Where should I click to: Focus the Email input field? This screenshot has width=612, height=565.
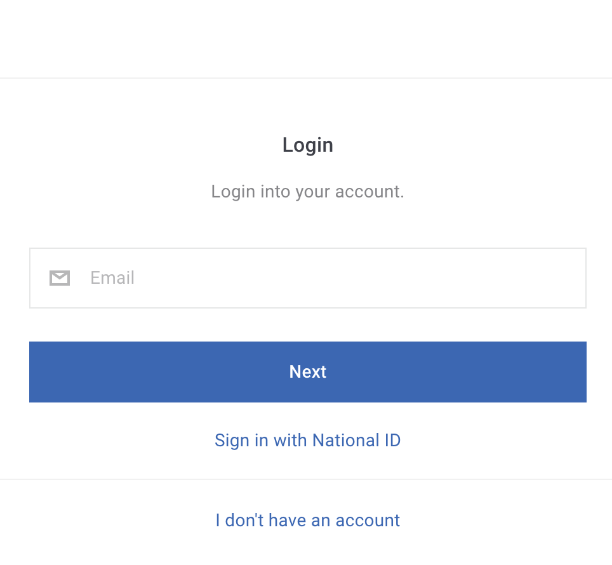(x=307, y=278)
